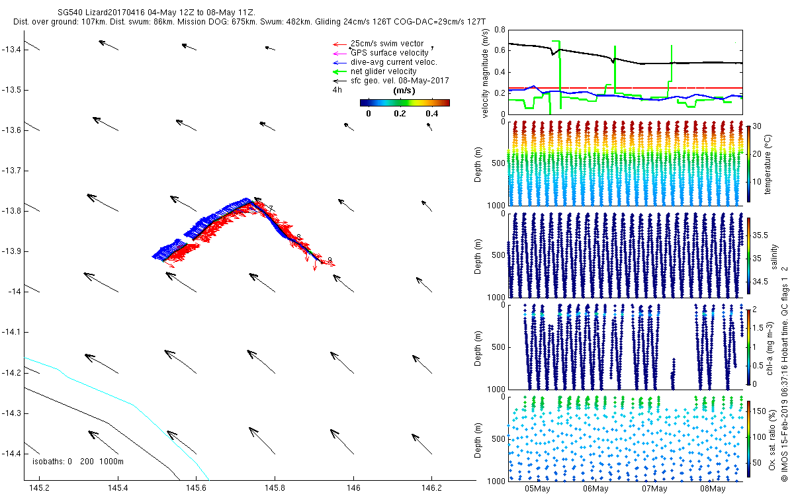Click the velocity (m/s) horizontal colorbar
The height and width of the screenshot is (496, 794).
click(x=404, y=103)
